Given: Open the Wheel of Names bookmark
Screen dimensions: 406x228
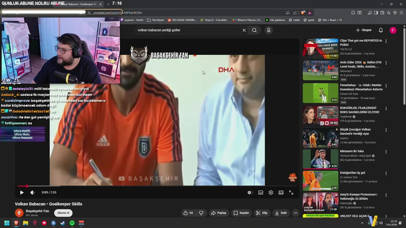Looking at the screenshot, I should (247, 20).
